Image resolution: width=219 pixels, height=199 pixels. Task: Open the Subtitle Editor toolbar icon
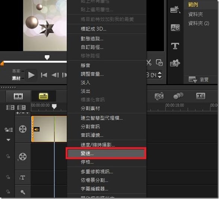[201, 96]
